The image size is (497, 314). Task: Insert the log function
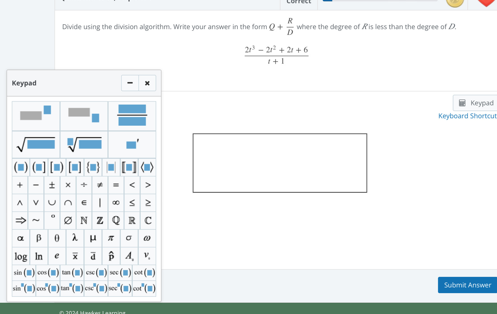pos(20,256)
